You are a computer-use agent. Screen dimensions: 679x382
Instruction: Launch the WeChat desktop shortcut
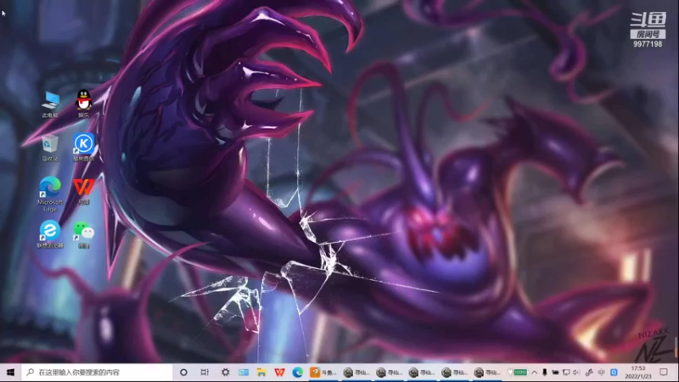tap(83, 235)
